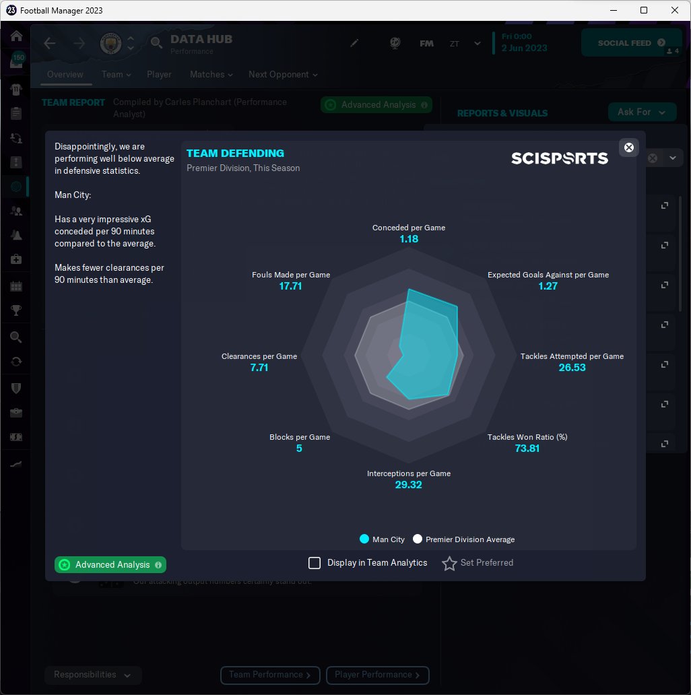Click the Set Preferred star icon

point(449,564)
